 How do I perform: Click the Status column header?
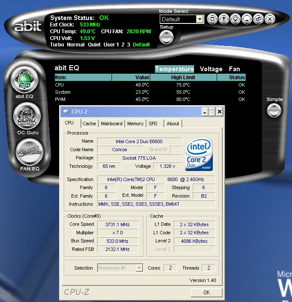(x=231, y=77)
